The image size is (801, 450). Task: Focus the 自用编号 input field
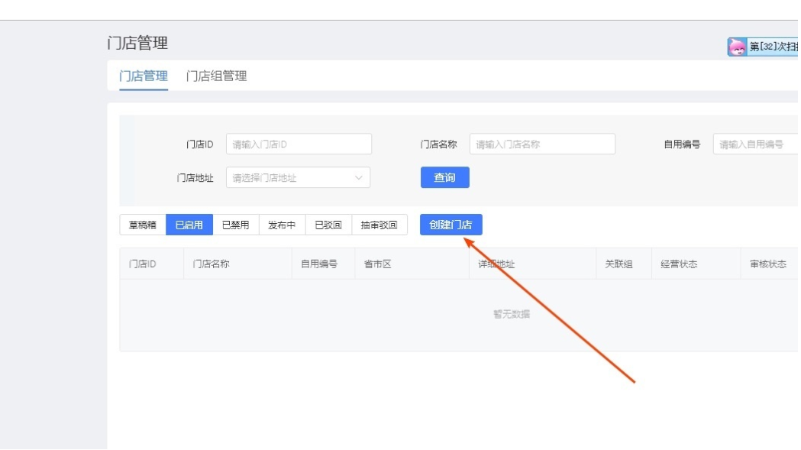tap(757, 144)
